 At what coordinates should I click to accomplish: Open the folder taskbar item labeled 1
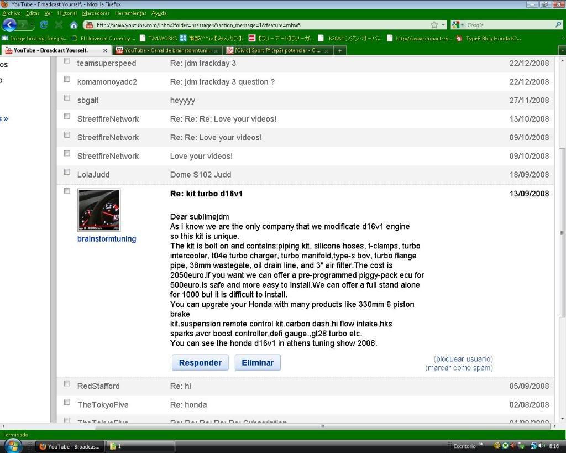click(140, 446)
